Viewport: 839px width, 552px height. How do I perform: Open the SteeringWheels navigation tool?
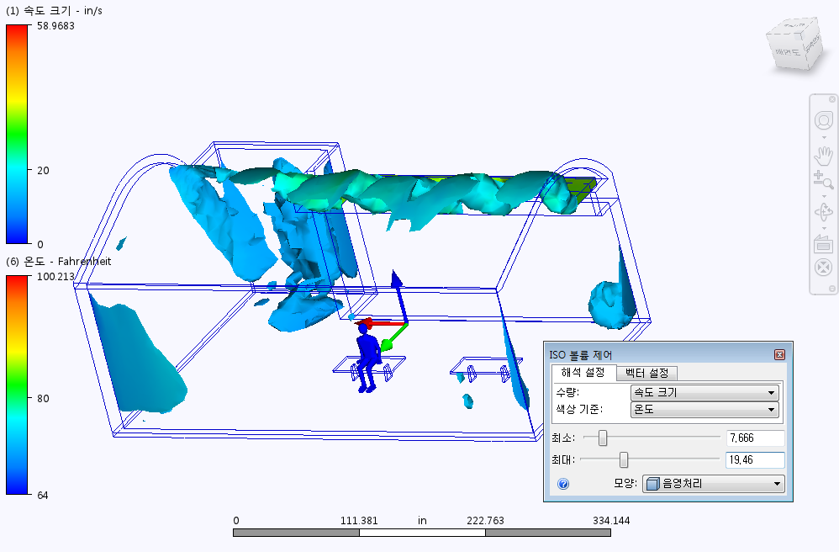[824, 120]
